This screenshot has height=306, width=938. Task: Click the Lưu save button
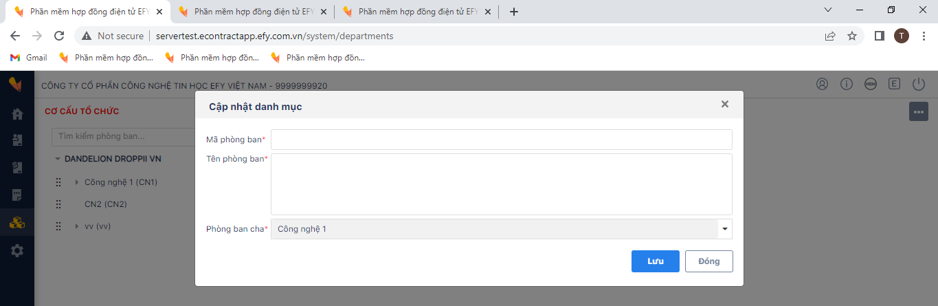(656, 261)
